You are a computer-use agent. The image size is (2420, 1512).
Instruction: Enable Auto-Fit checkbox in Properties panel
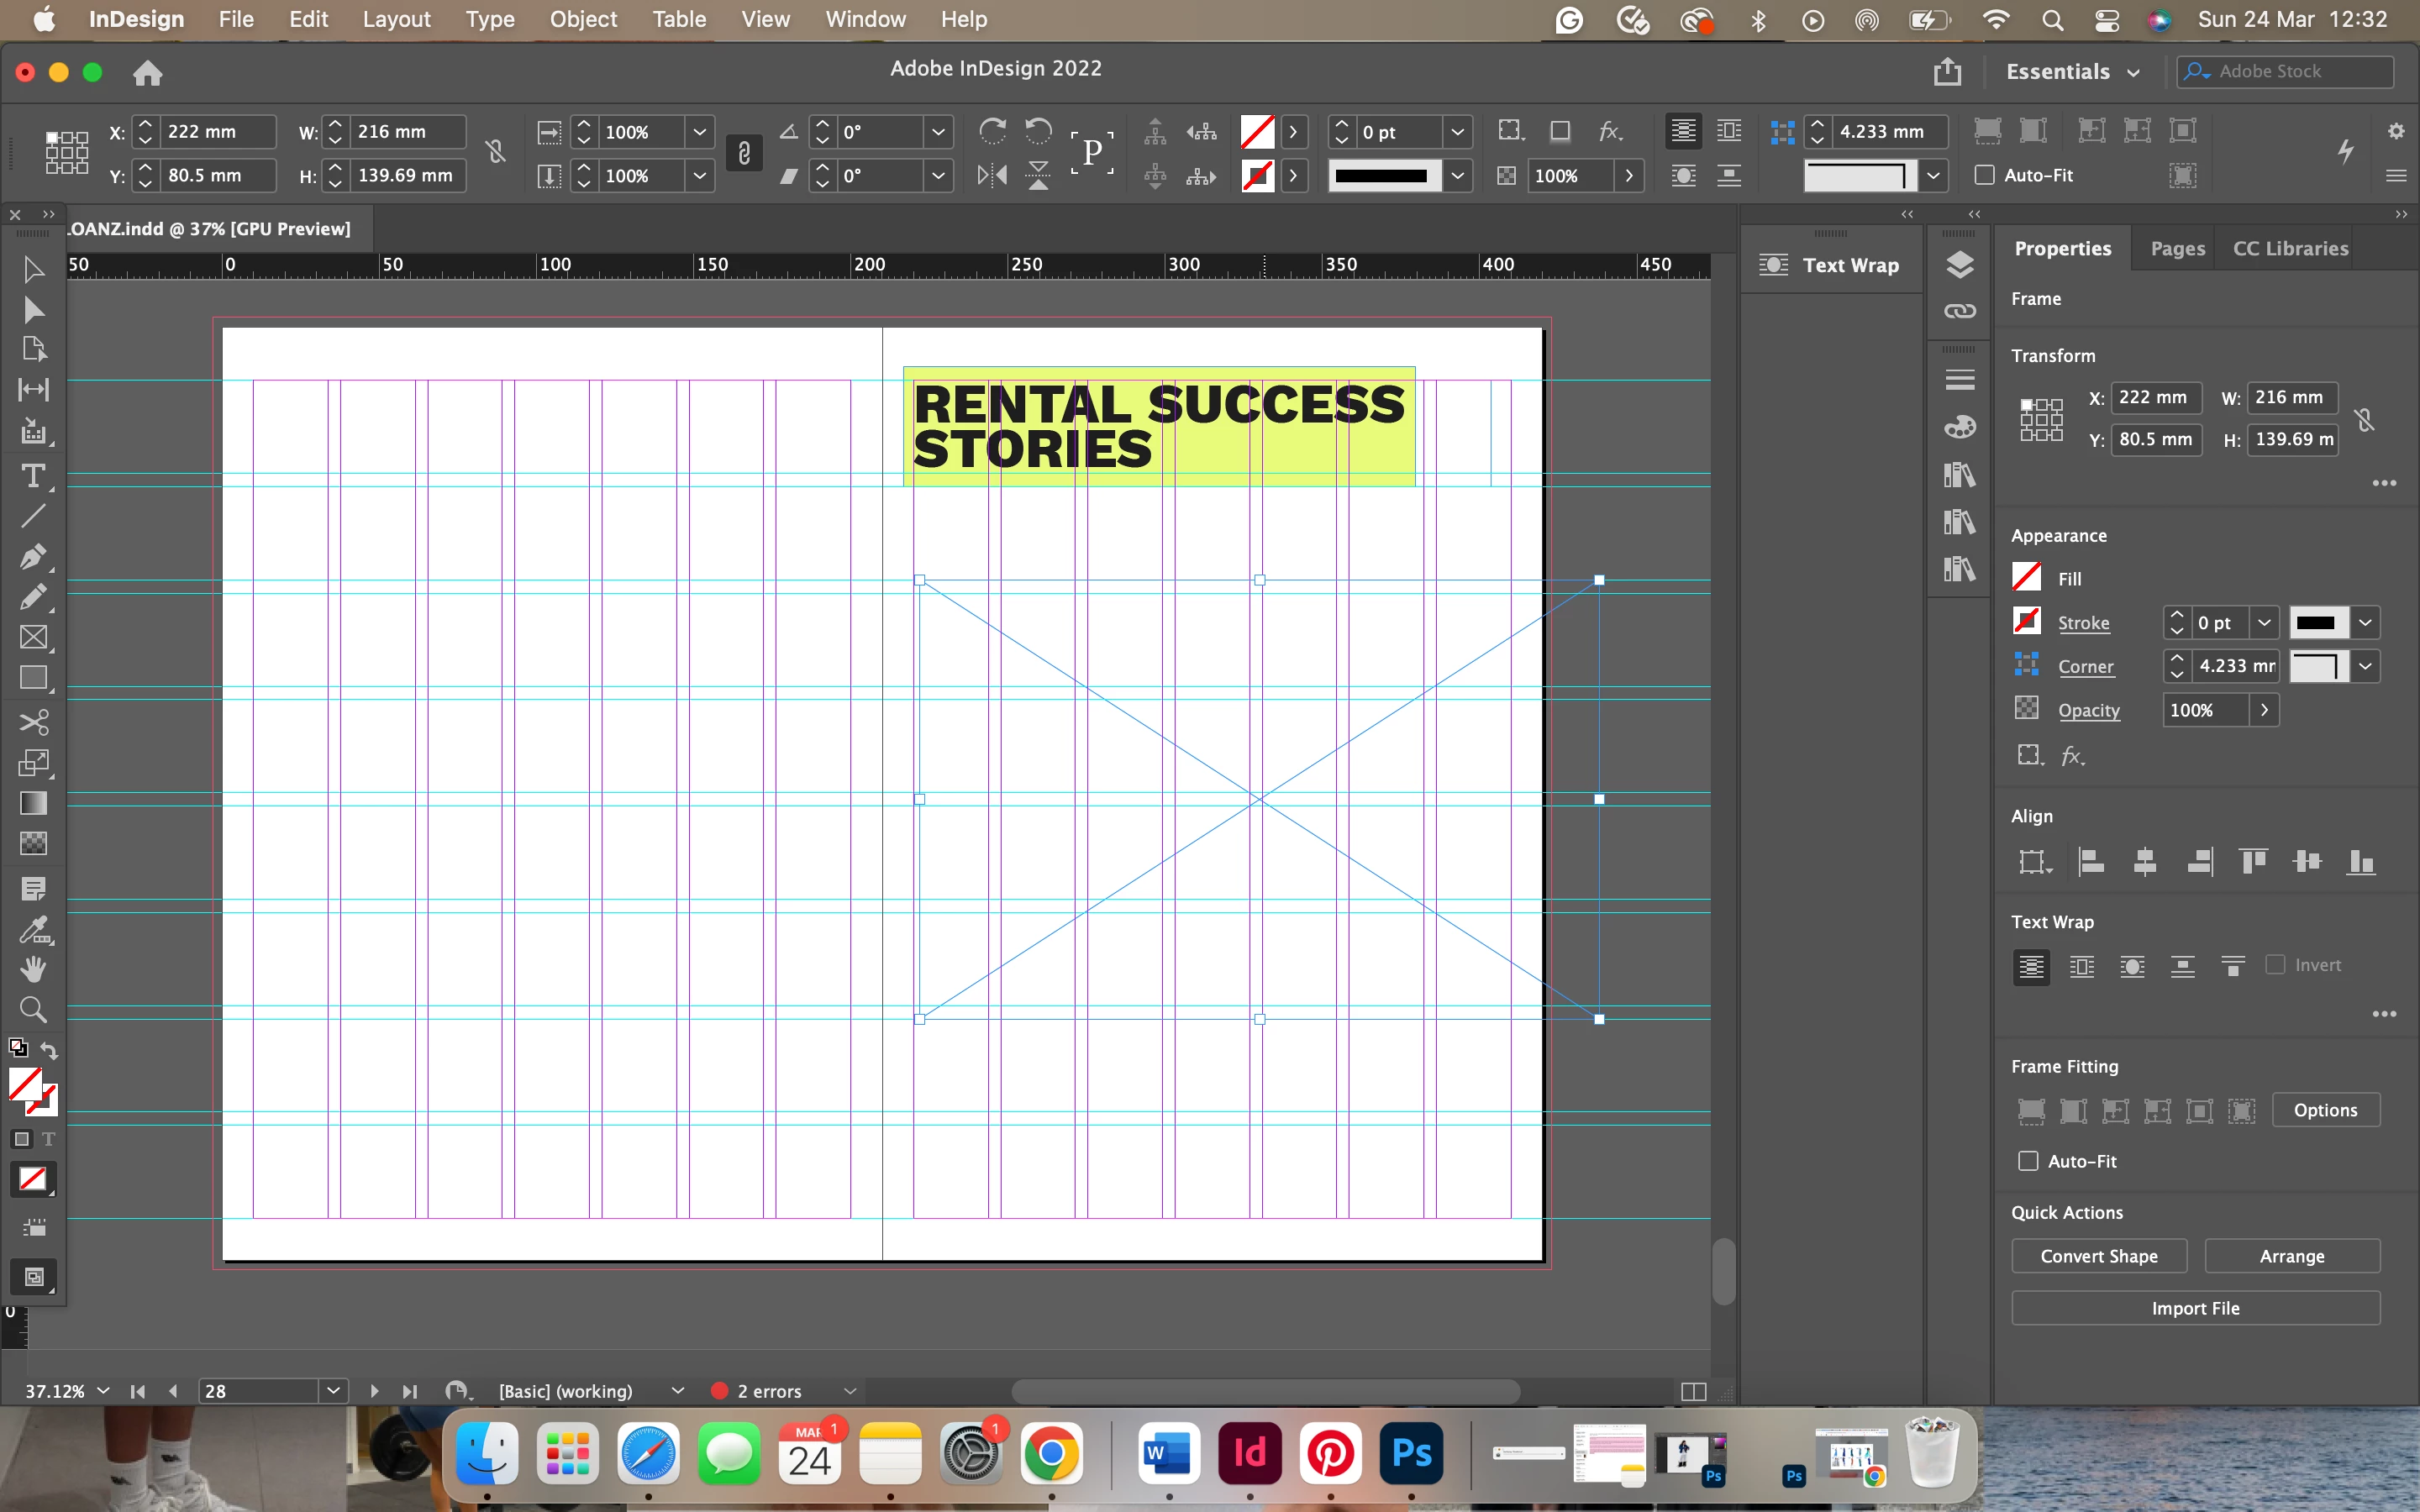coord(2028,1161)
